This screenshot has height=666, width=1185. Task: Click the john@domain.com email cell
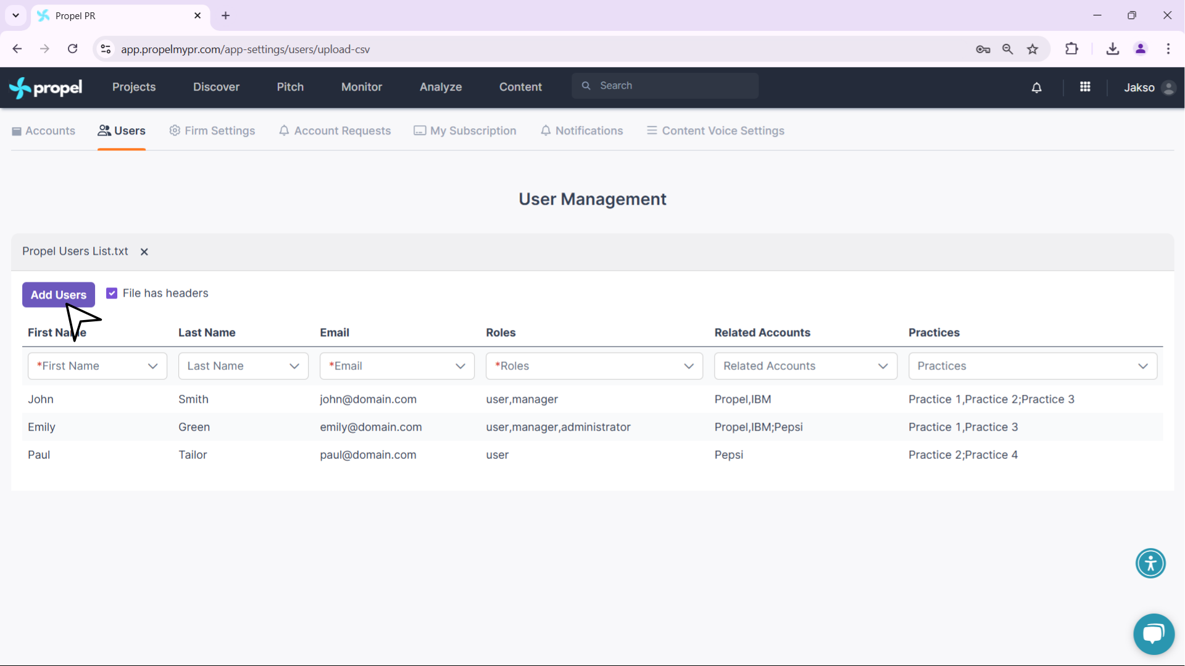pos(368,400)
